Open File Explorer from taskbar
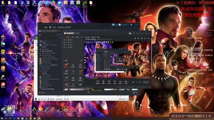This screenshot has height=120, width=214. [x=18, y=118]
